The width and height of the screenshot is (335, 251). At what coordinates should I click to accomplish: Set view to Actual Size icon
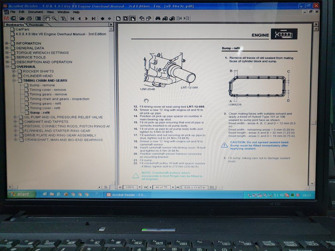click(118, 19)
